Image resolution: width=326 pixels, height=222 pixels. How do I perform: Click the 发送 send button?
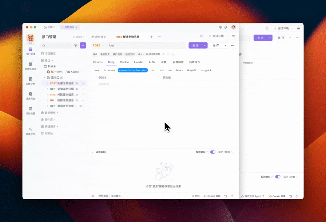(x=196, y=45)
